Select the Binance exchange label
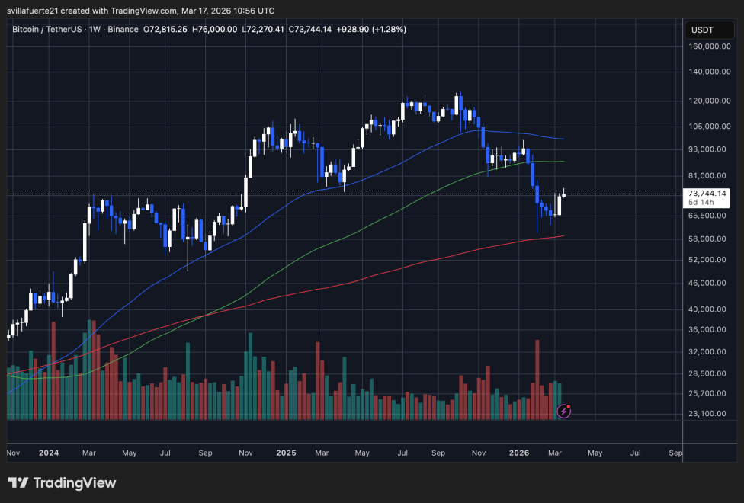 coord(123,29)
